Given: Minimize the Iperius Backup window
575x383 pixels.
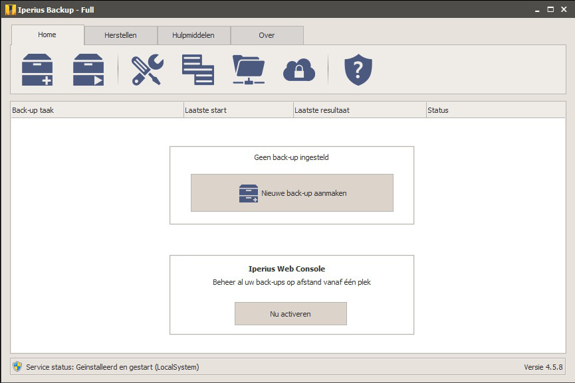Looking at the screenshot, I should point(537,10).
